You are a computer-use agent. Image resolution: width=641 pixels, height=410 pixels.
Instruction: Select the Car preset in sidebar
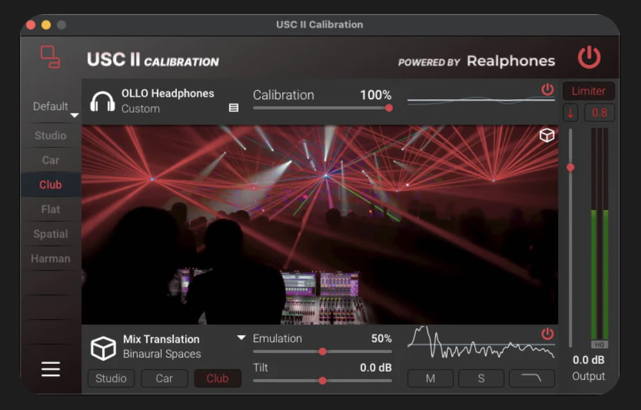(51, 160)
